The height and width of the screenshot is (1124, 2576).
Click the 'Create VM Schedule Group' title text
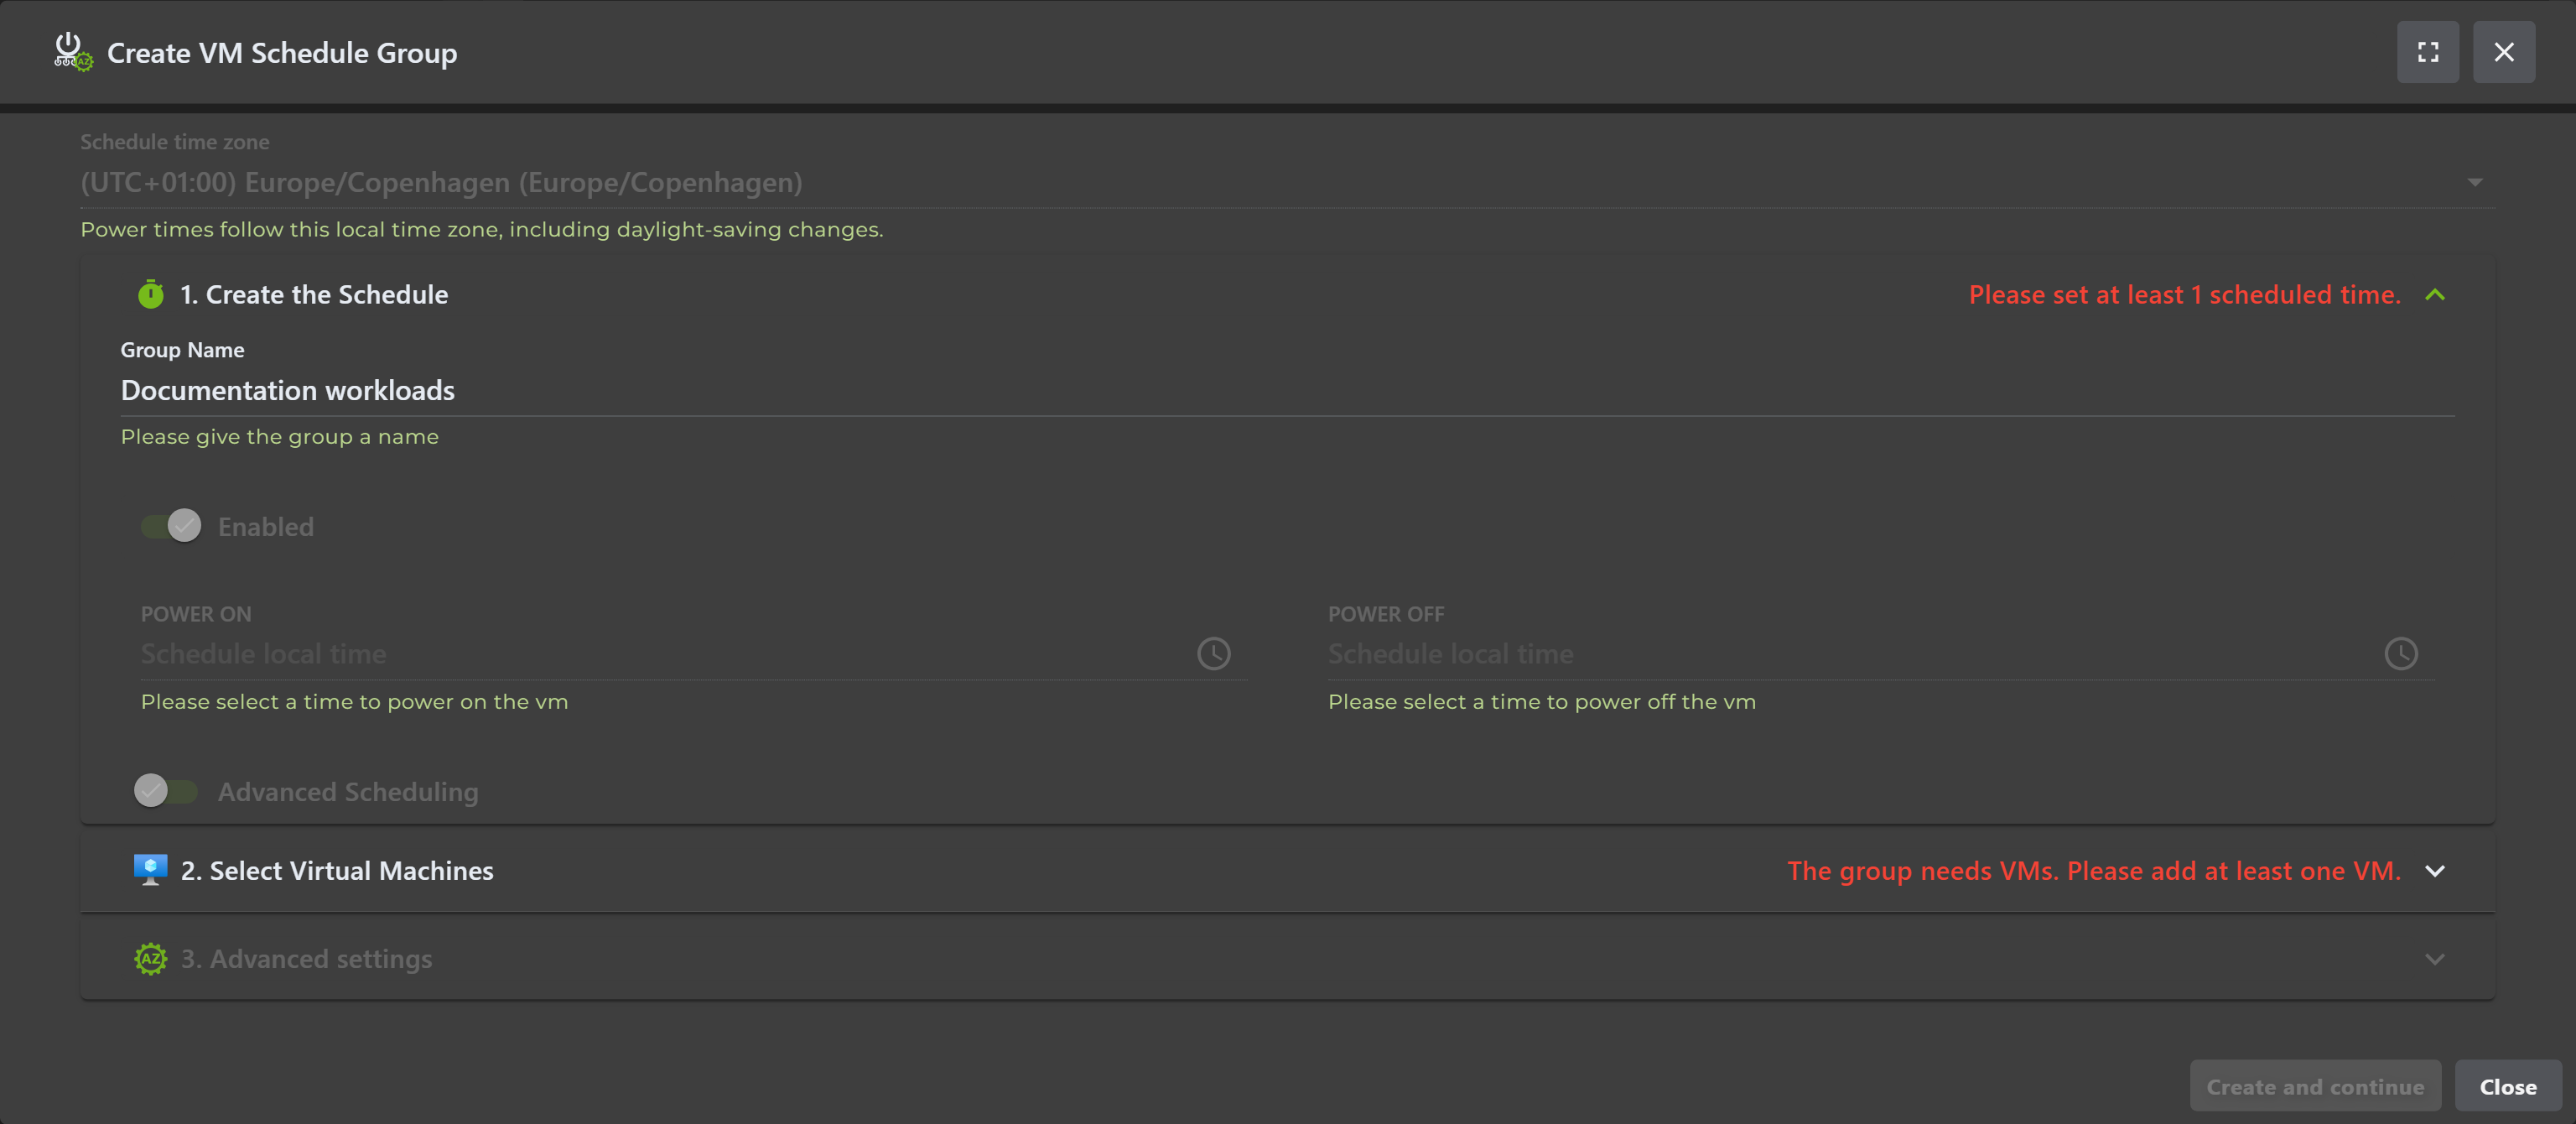point(282,53)
